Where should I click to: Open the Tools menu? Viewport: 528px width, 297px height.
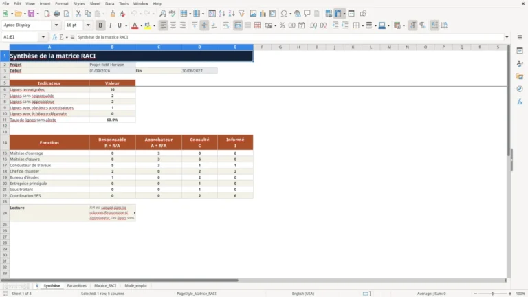124,3
